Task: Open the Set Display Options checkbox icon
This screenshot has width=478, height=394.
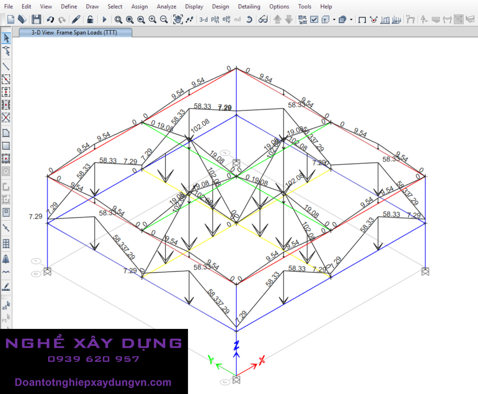Action: (x=314, y=19)
